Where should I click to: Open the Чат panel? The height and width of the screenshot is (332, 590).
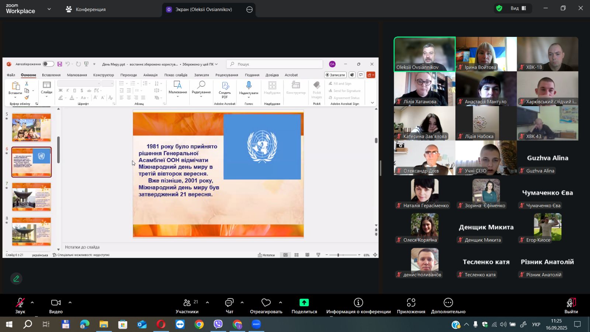[x=229, y=306]
